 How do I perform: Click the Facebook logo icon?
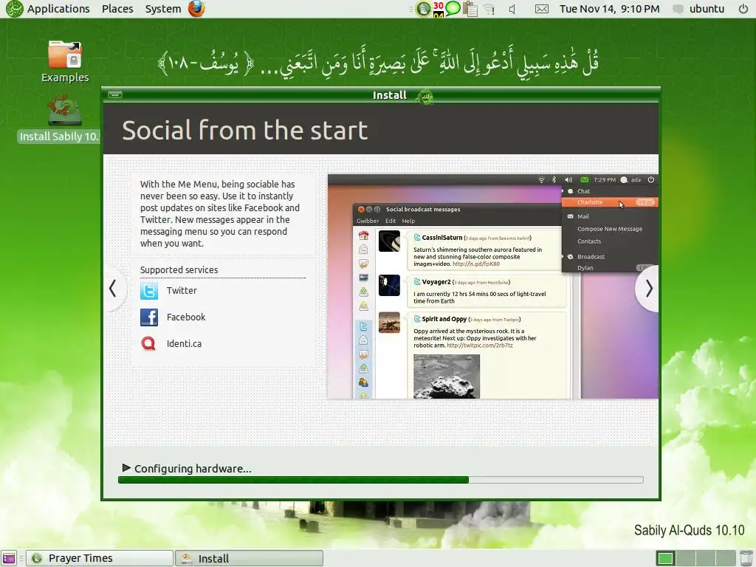click(x=149, y=317)
